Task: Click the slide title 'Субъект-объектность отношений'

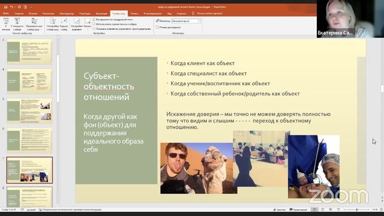Action: 109,86
